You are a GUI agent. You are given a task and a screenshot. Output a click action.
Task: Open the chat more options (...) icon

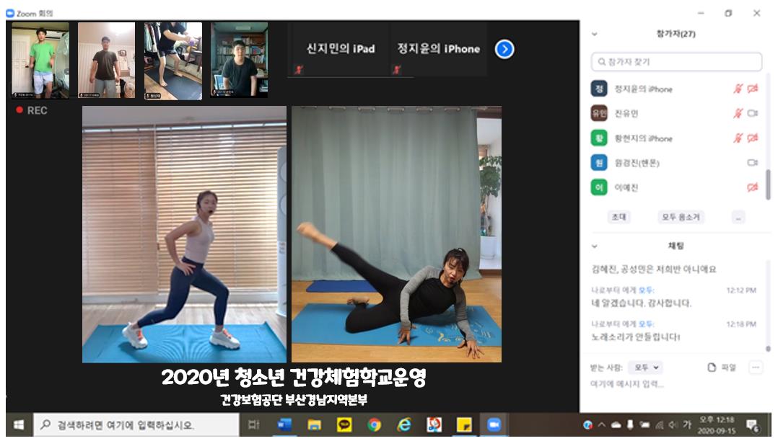(756, 367)
